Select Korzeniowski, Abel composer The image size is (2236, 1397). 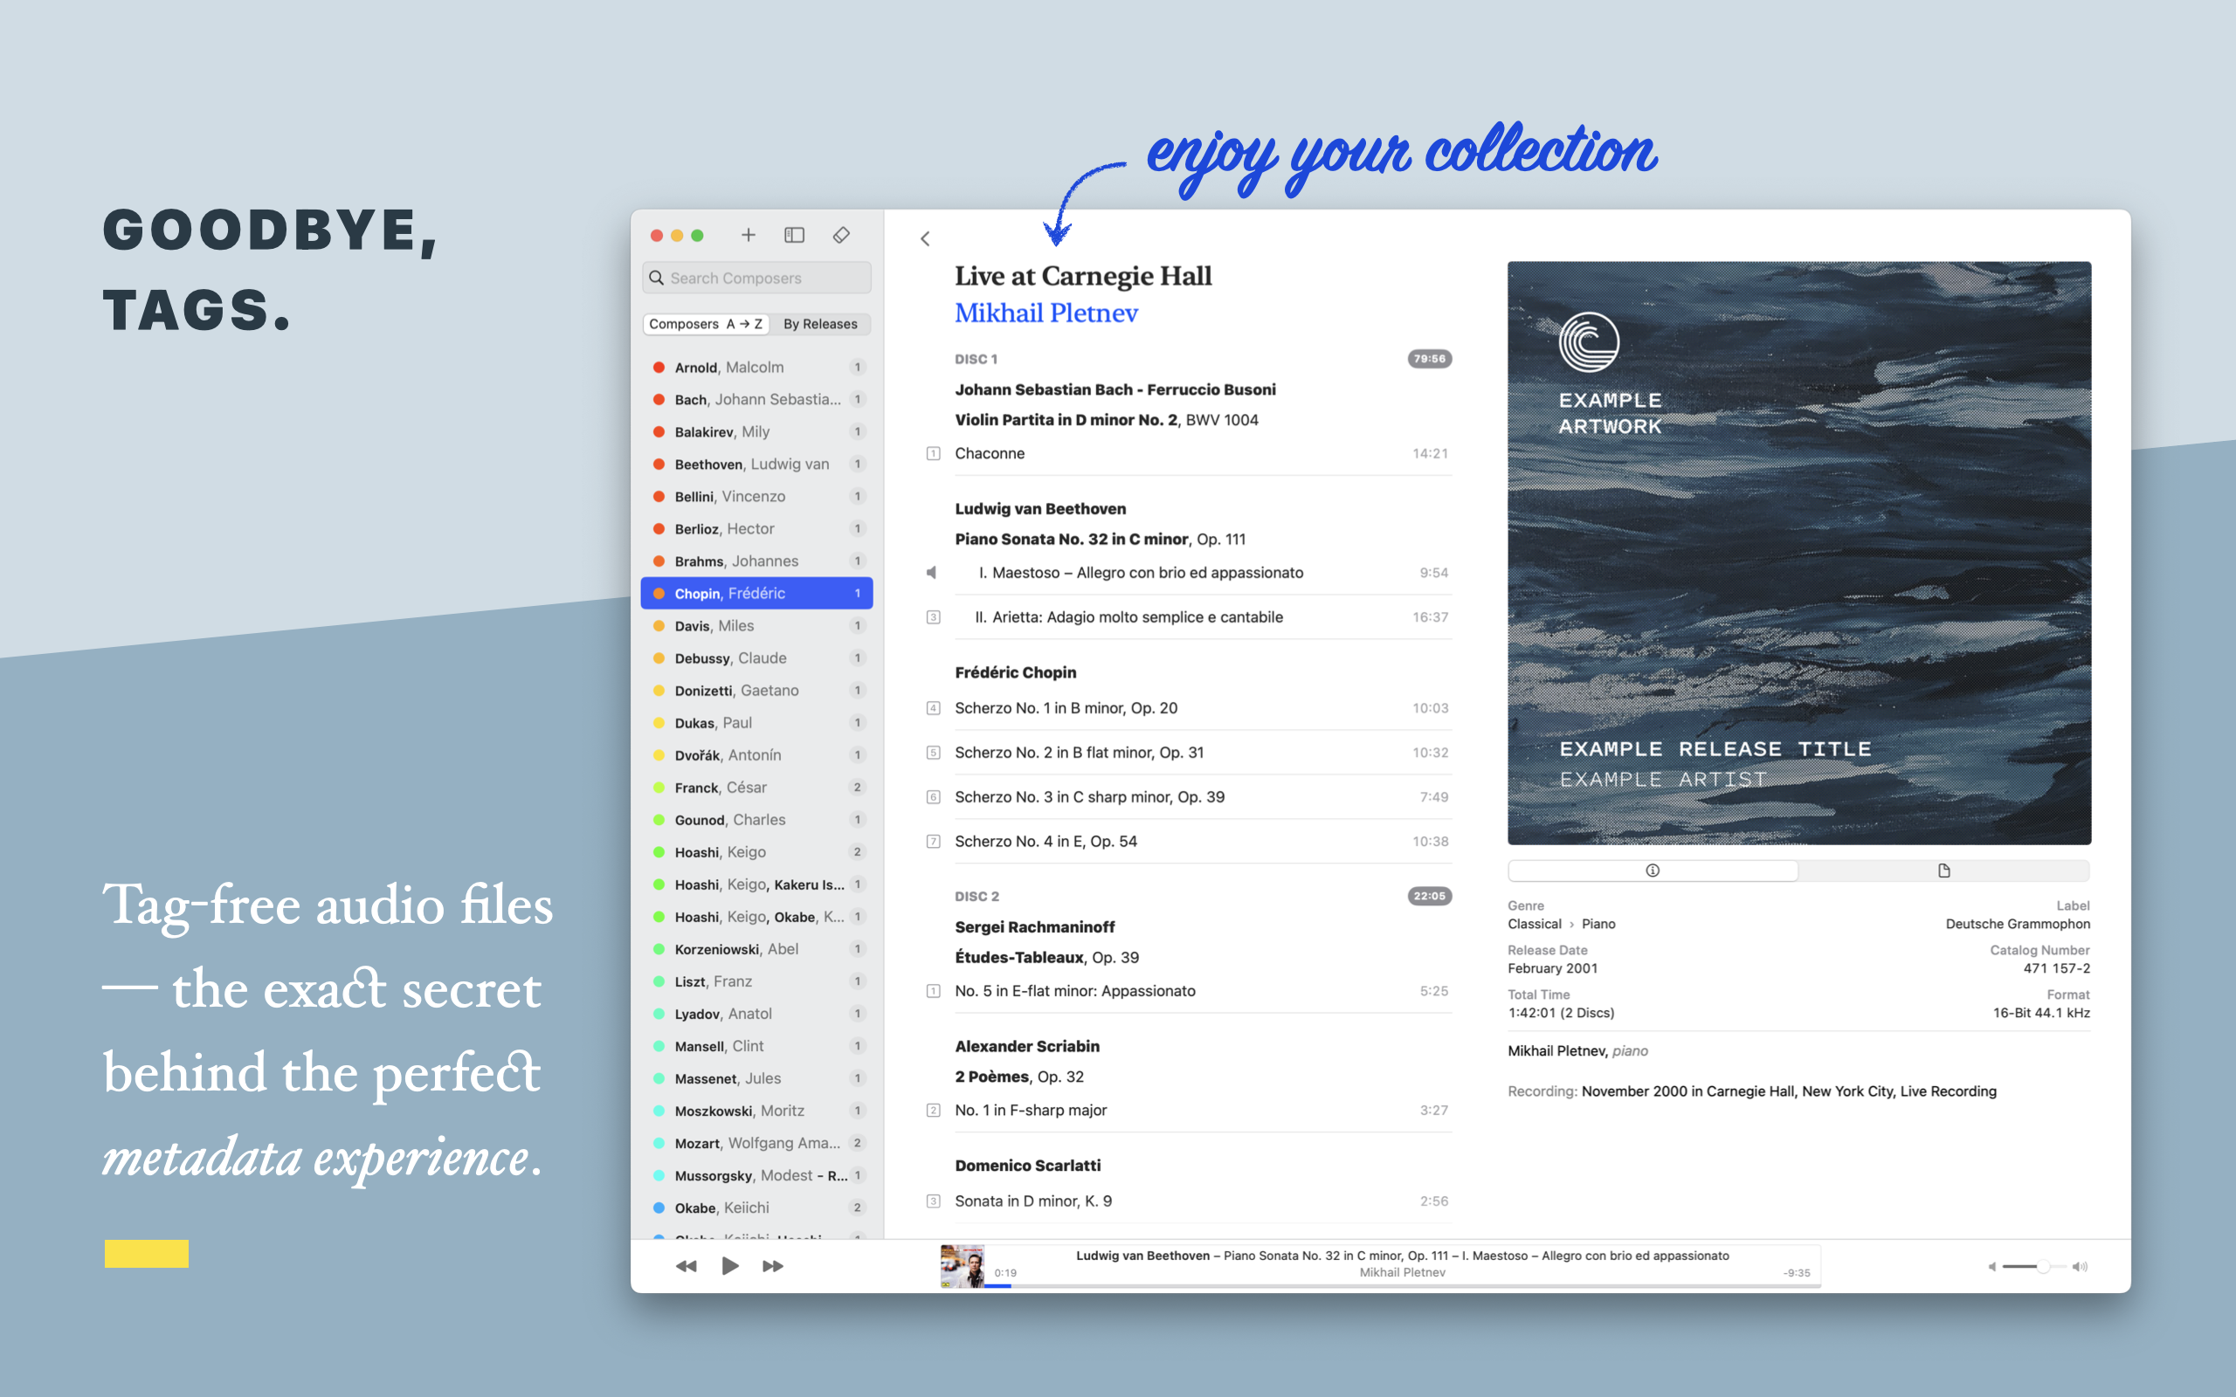(756, 950)
